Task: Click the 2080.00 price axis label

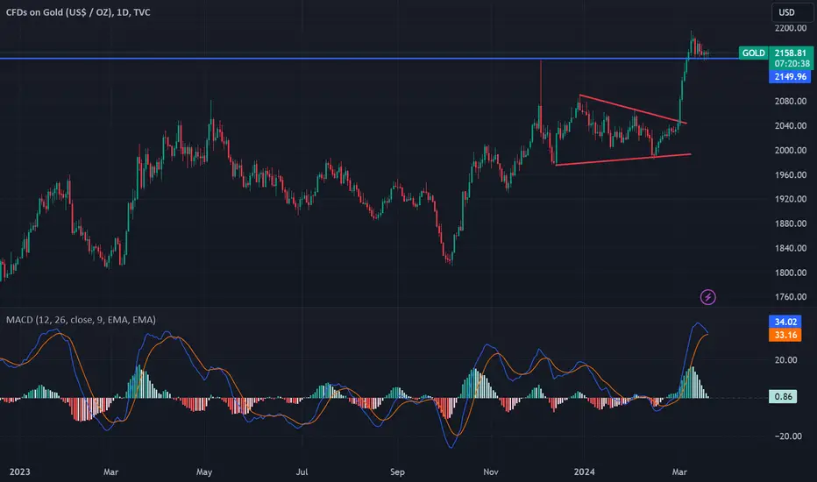Action: click(x=791, y=101)
